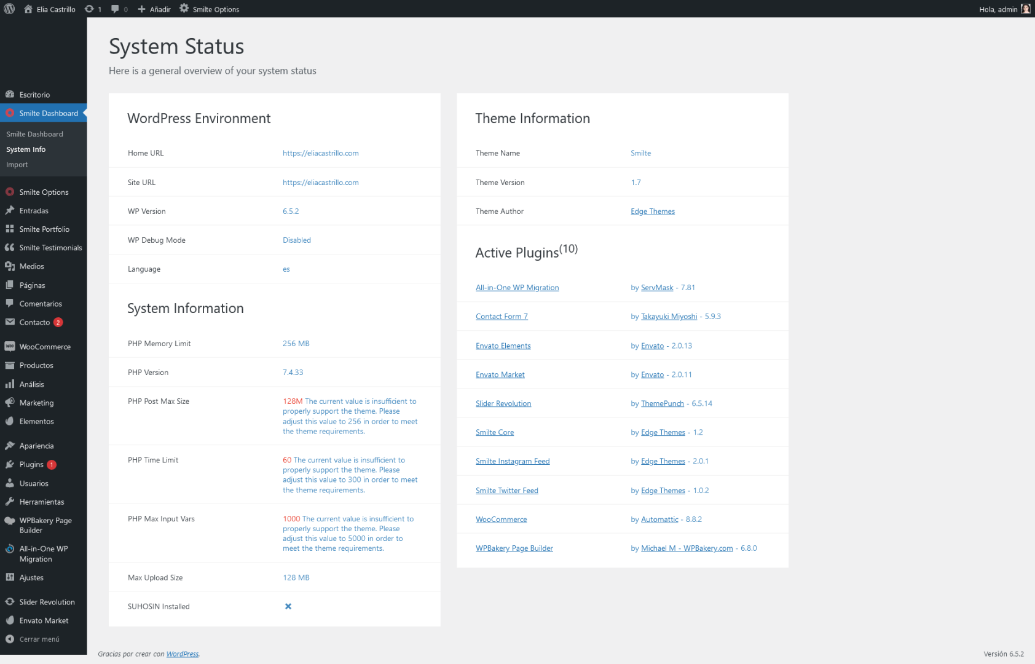Click the Max Upload Size value 128 MB
This screenshot has width=1035, height=664.
point(296,578)
